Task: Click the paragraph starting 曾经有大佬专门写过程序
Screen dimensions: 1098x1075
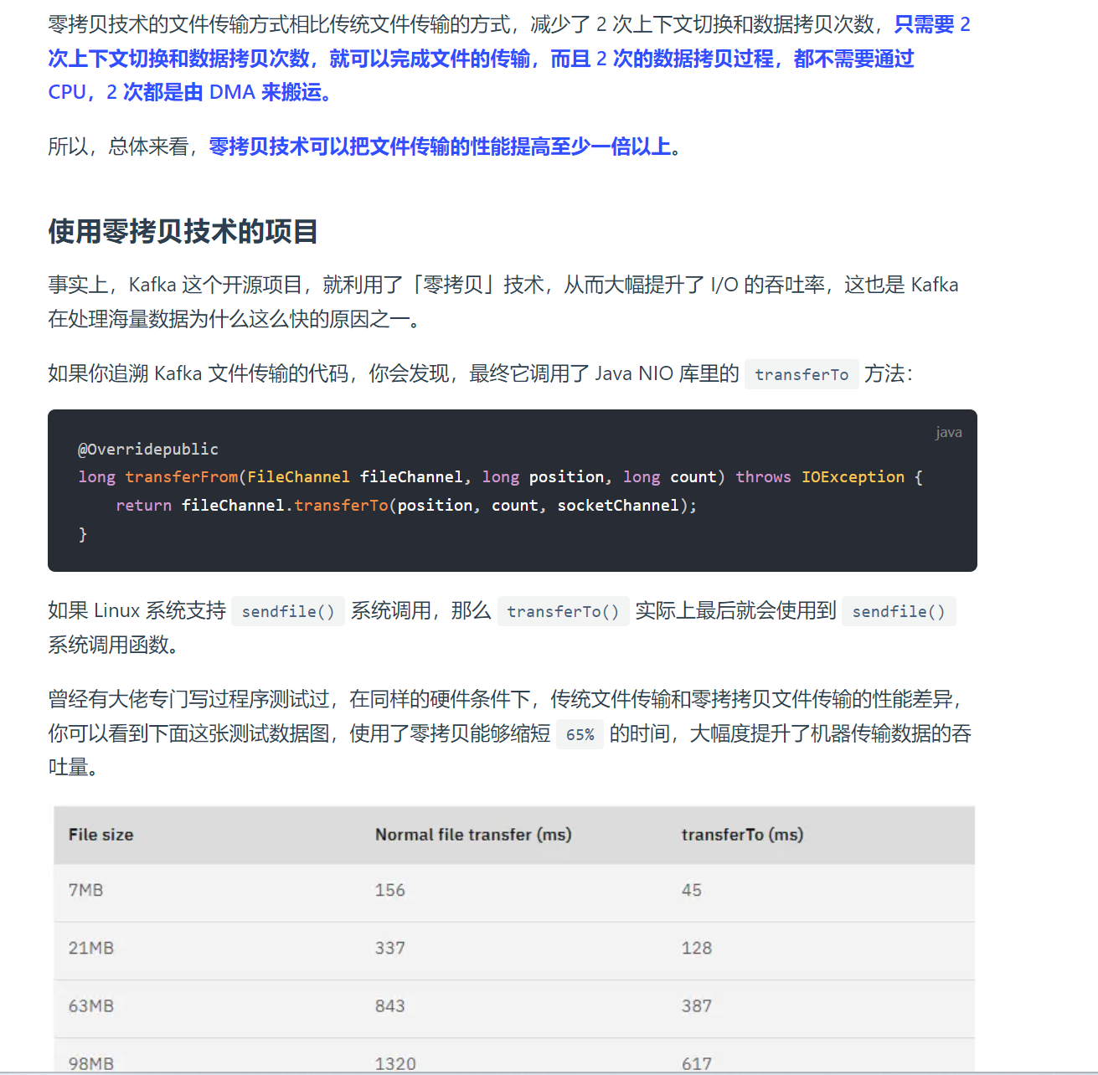Action: click(509, 733)
